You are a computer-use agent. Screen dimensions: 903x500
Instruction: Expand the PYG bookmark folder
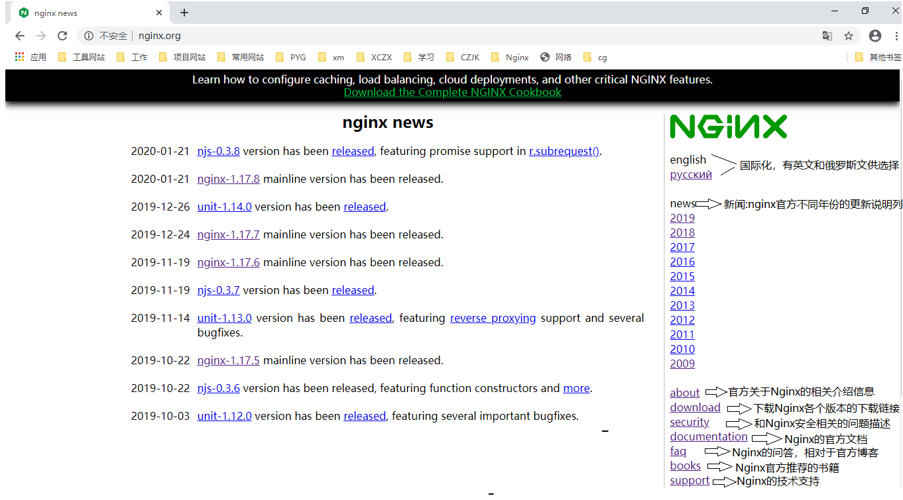(x=291, y=57)
